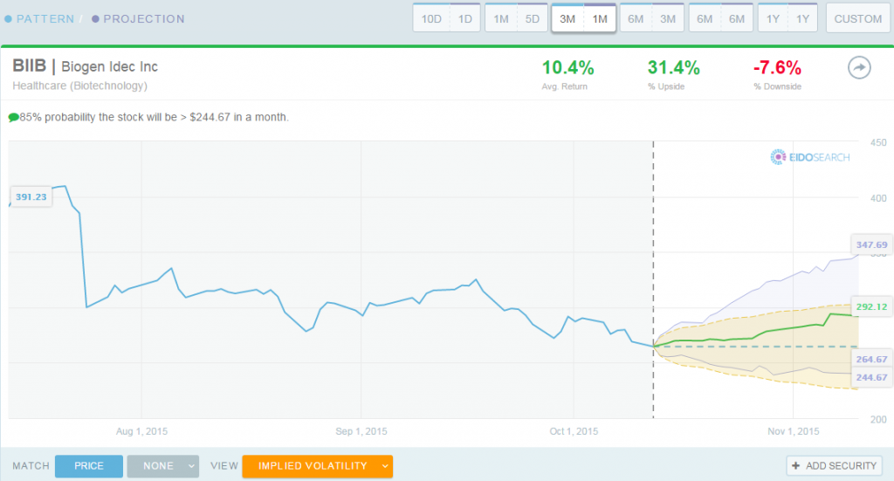Viewport: 894px width, 481px height.
Task: Click the PRICE match button
Action: [89, 465]
